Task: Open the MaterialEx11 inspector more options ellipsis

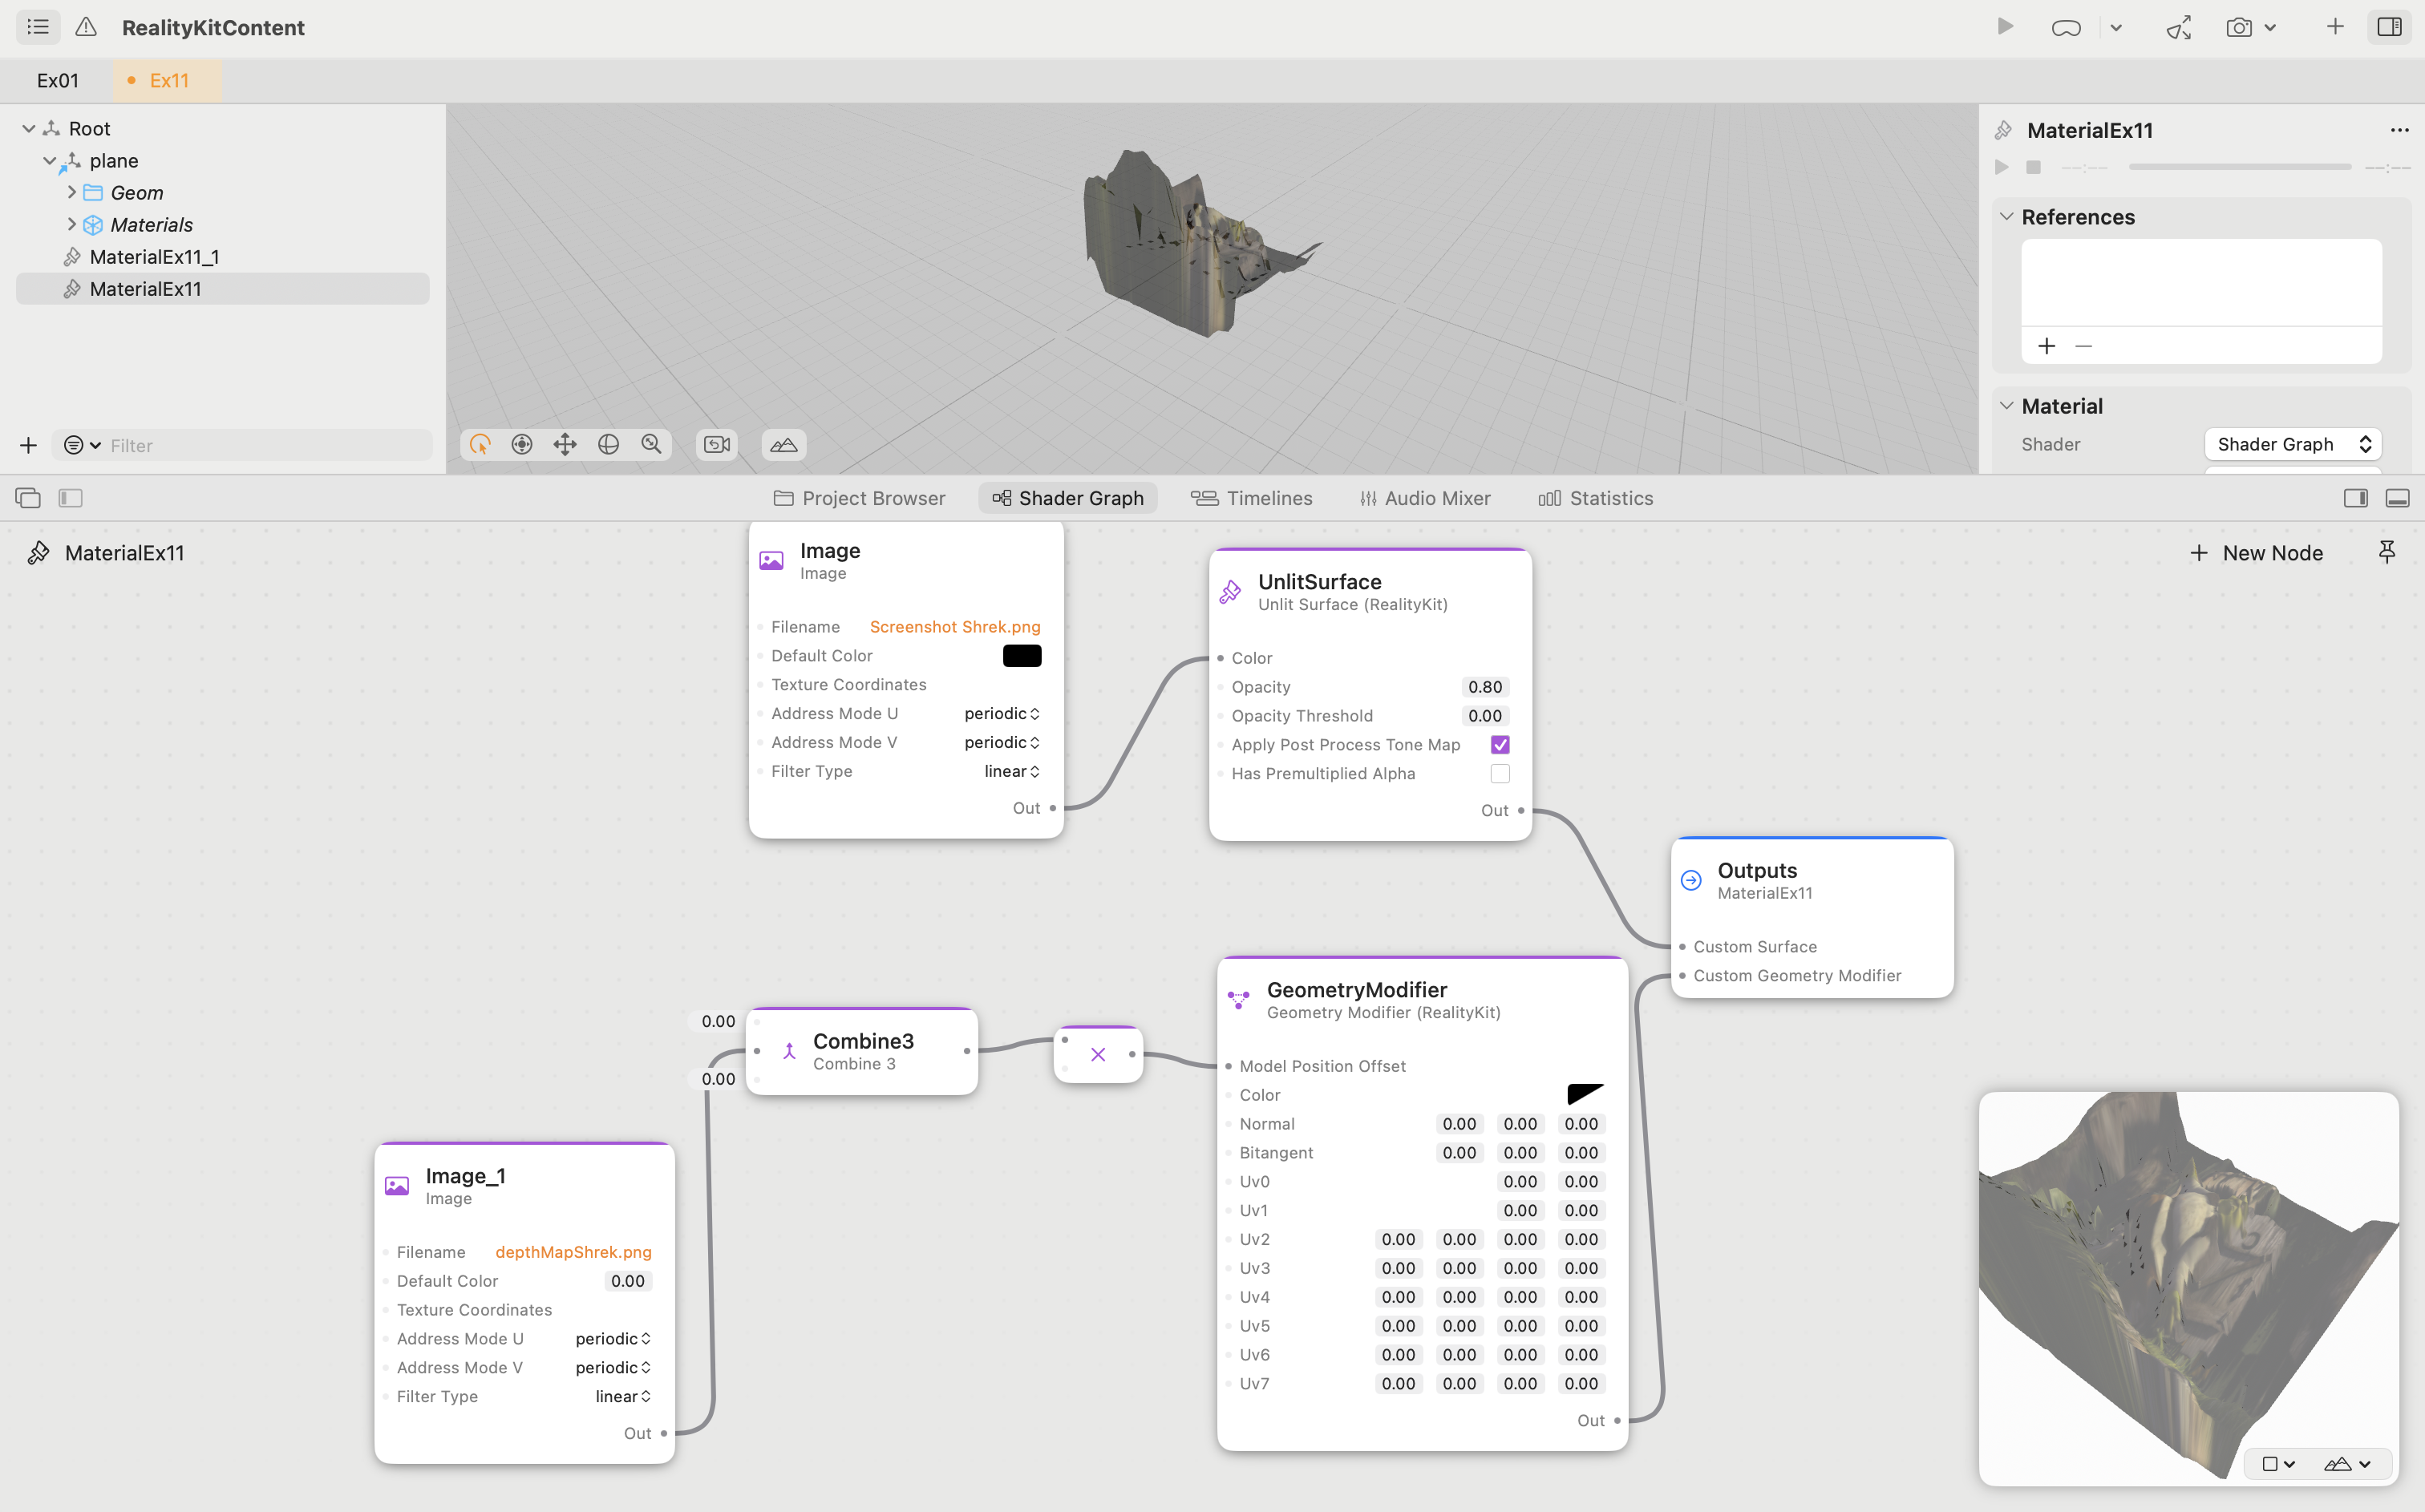Action: tap(2399, 130)
